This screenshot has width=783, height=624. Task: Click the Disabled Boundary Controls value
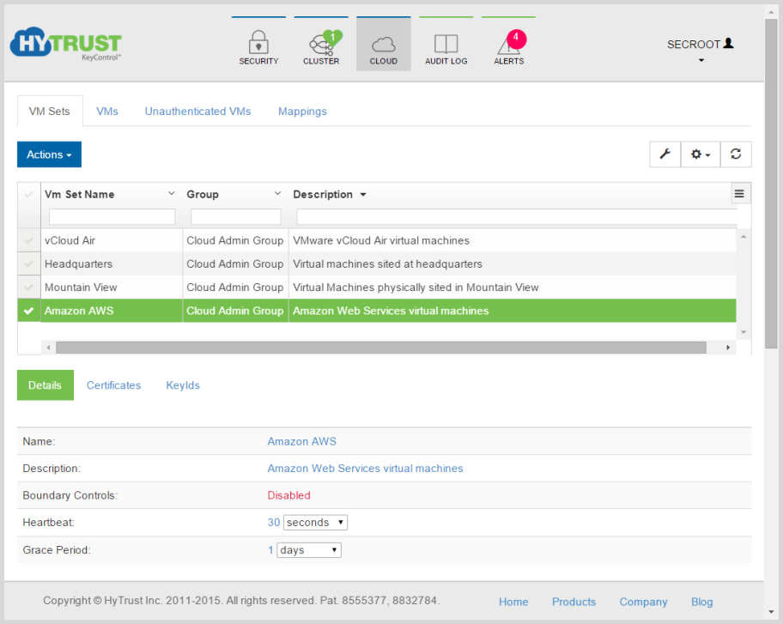coord(288,495)
